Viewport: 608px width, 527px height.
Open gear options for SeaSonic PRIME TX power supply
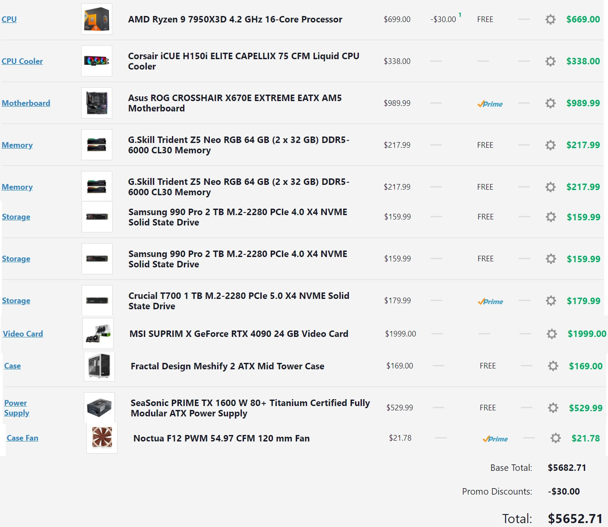553,408
